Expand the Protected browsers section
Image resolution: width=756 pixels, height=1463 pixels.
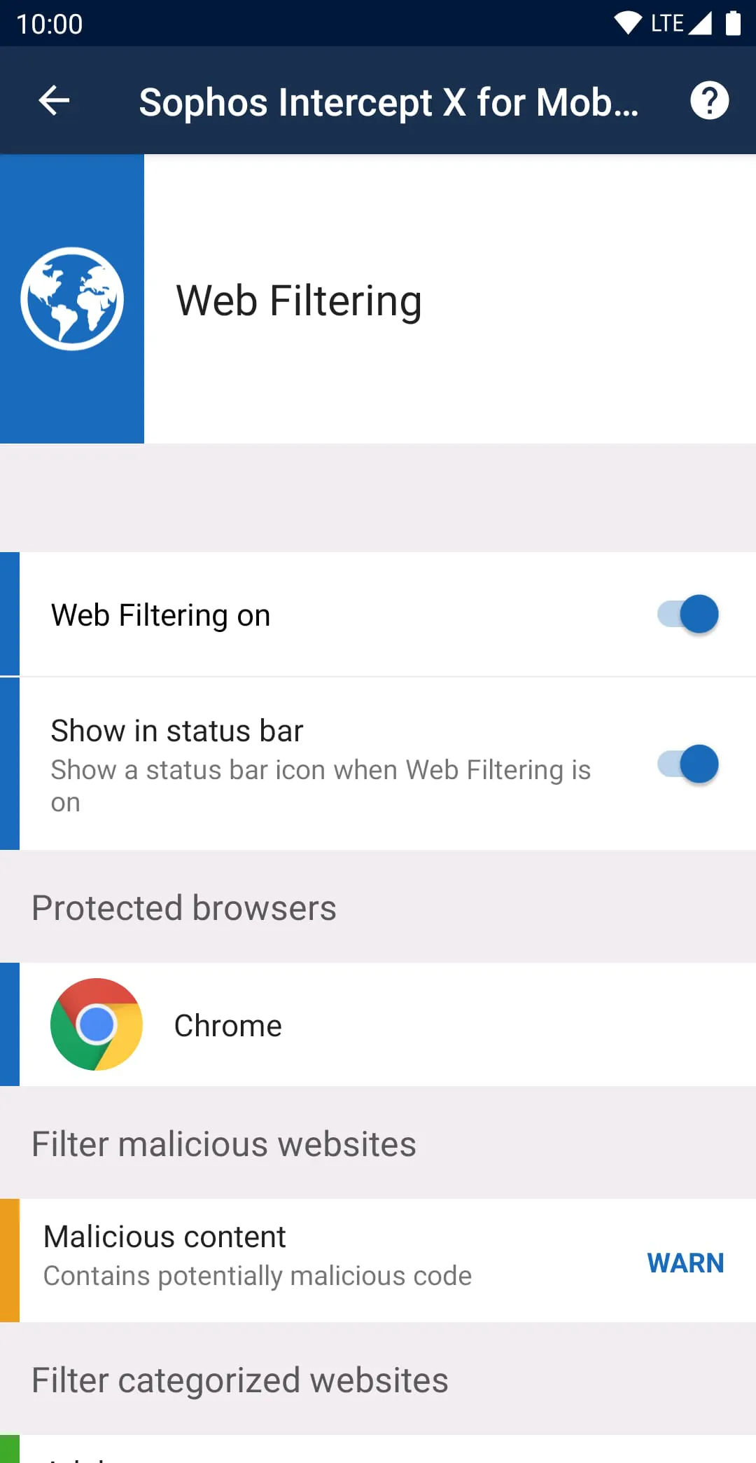183,907
